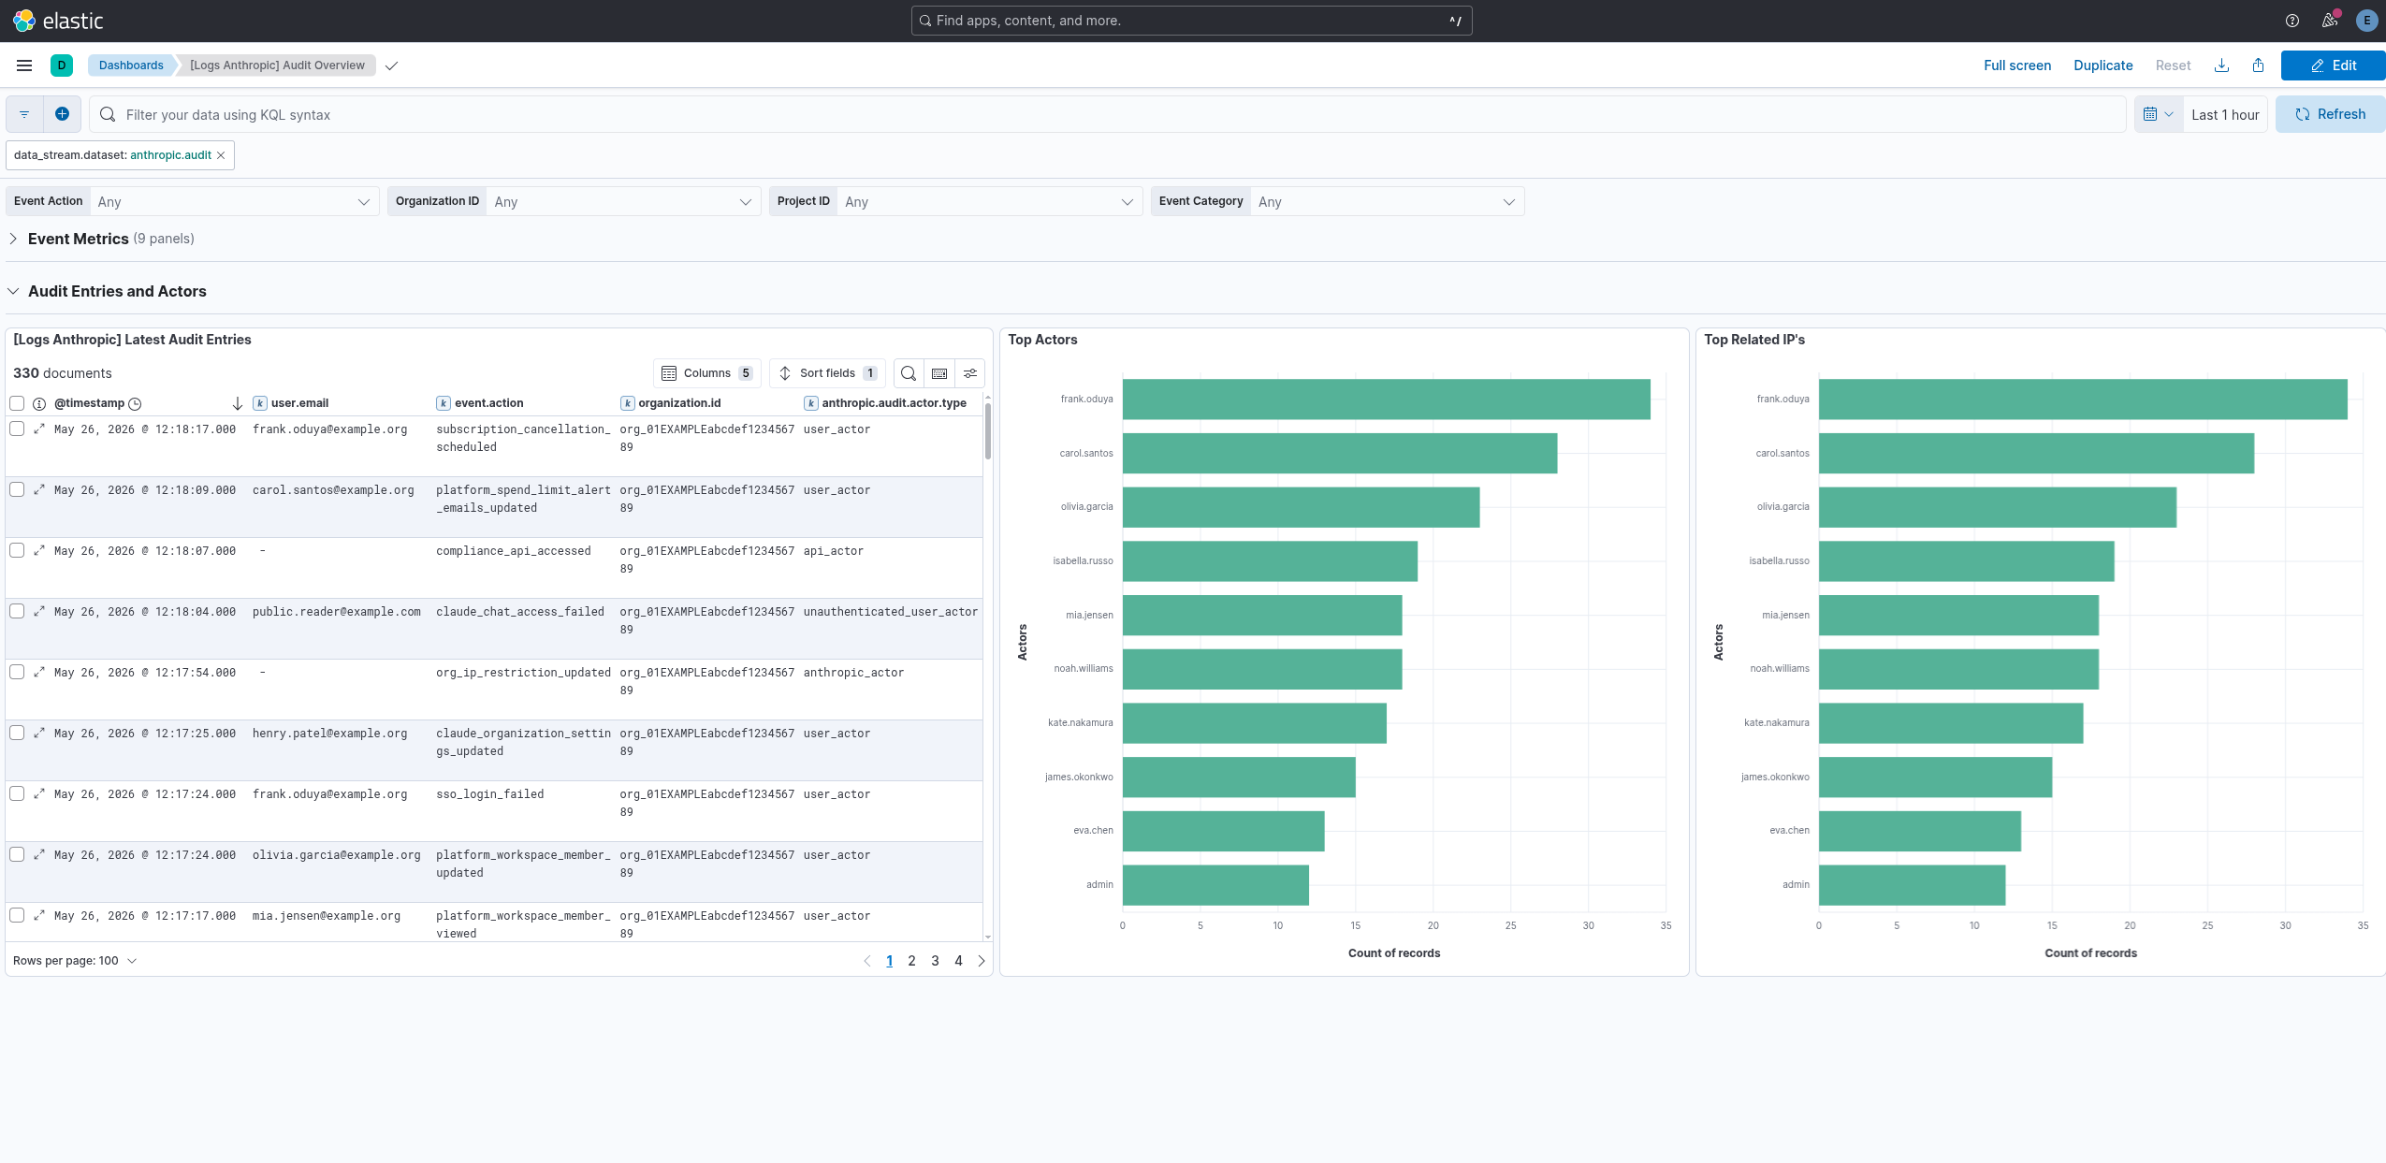
Task: Open the calendar date quick menu
Action: [2158, 114]
